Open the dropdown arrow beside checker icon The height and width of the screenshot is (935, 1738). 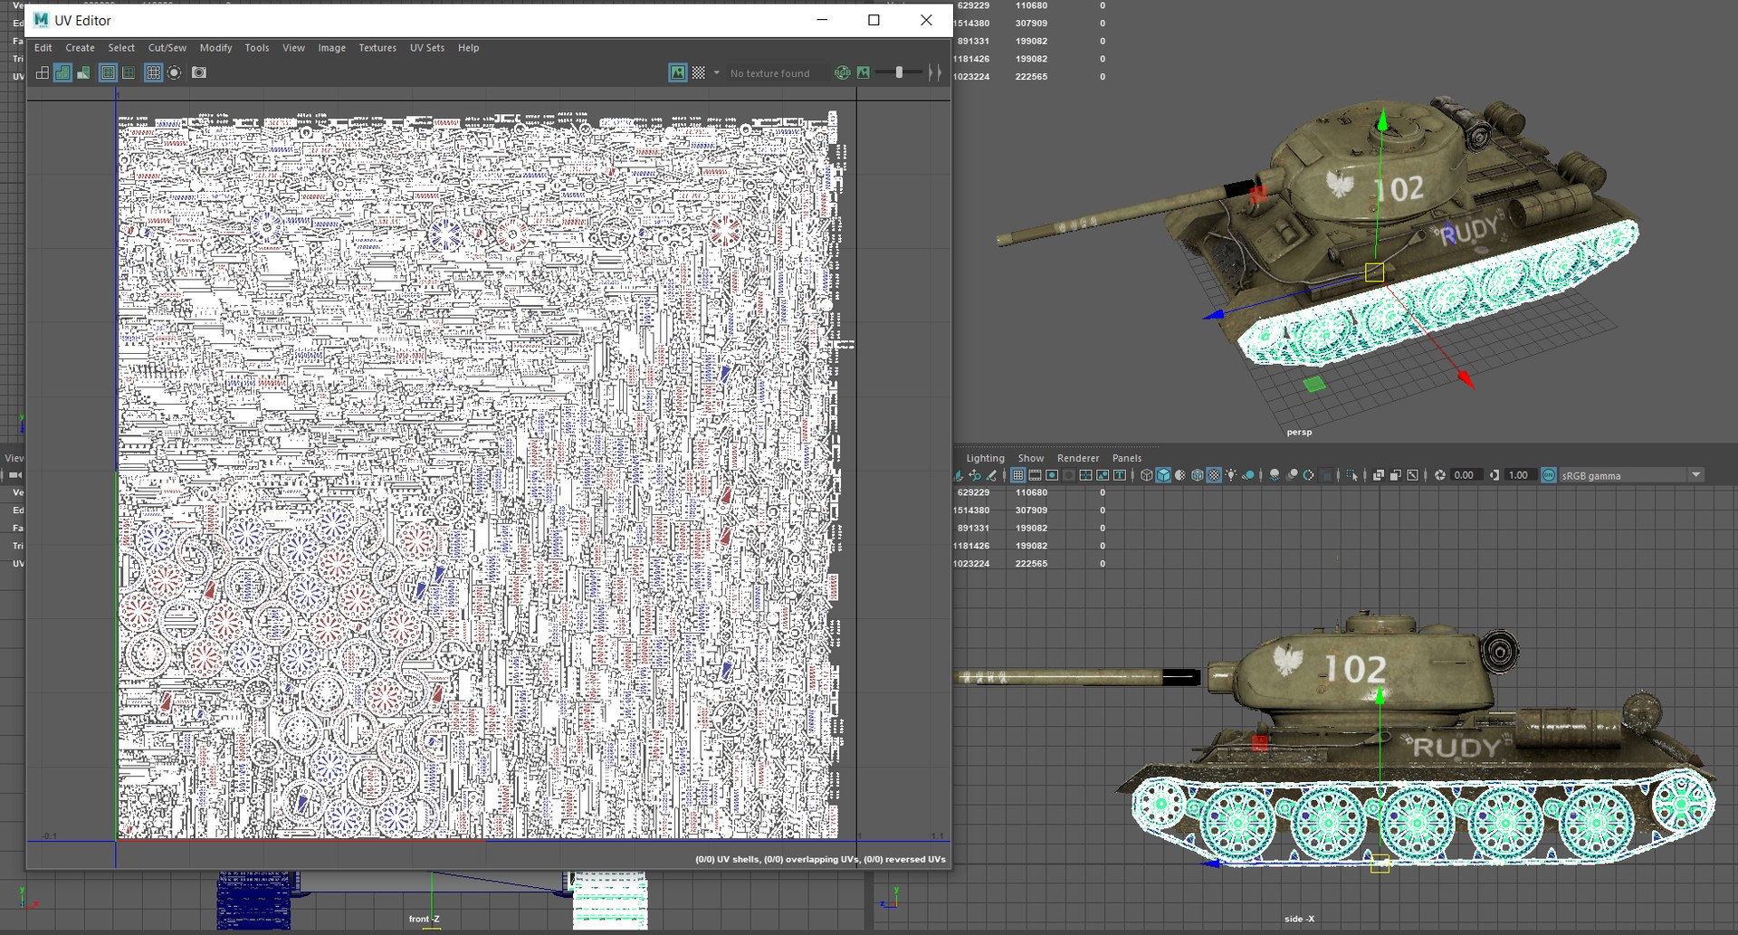click(x=716, y=72)
